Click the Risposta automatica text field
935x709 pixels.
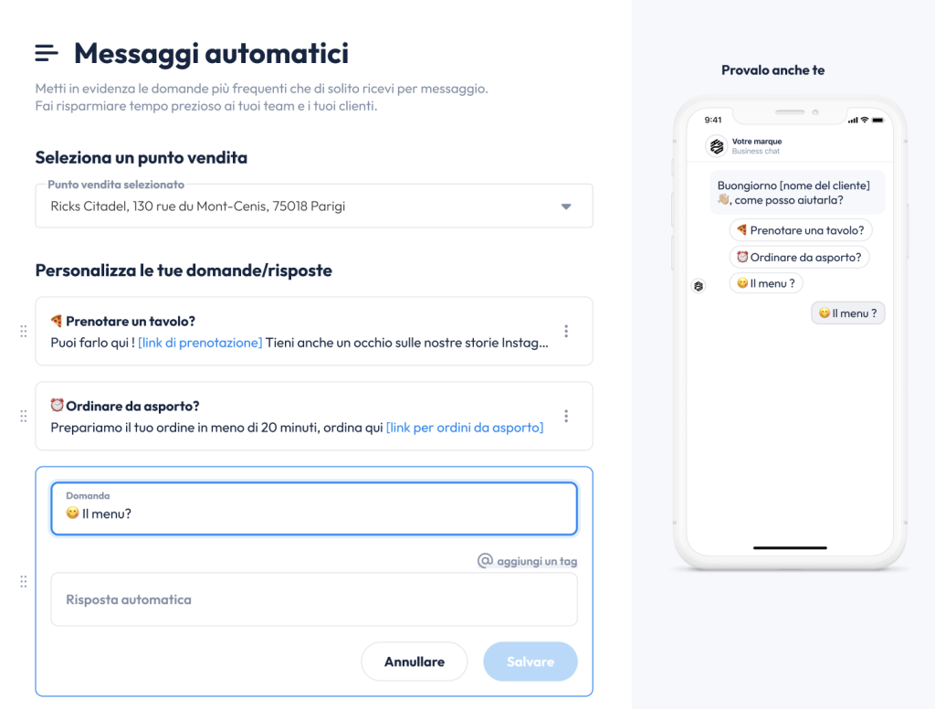click(314, 599)
